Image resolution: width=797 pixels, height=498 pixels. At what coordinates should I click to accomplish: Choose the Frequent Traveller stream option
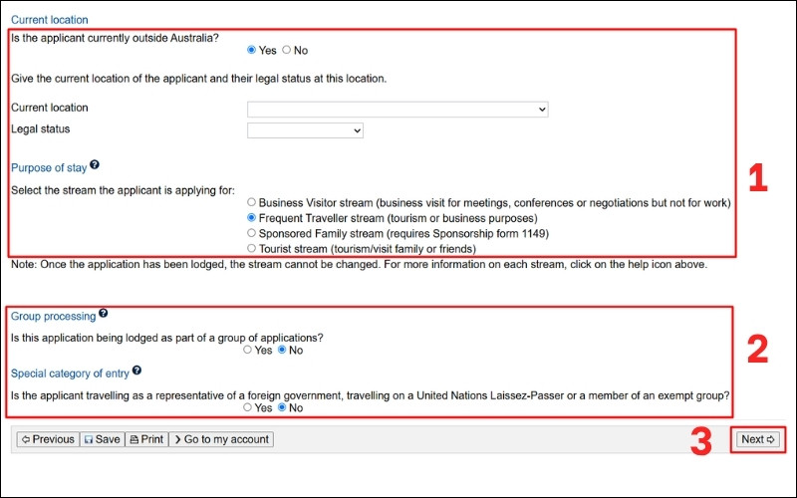tap(252, 217)
